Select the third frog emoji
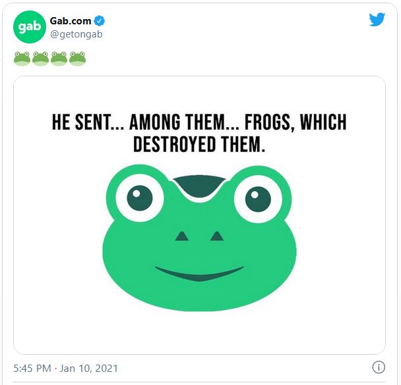401x385 pixels. (x=59, y=59)
